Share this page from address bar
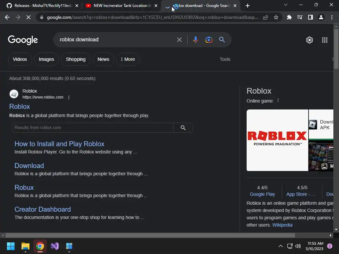 (x=266, y=17)
